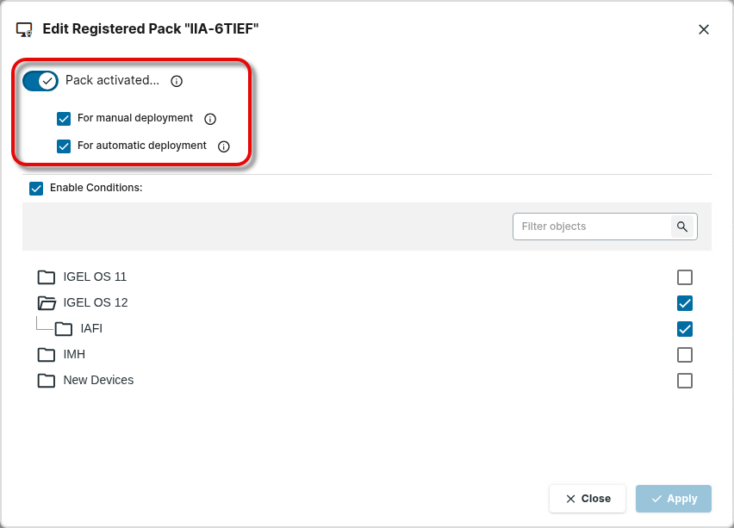Click the Close button

588,499
